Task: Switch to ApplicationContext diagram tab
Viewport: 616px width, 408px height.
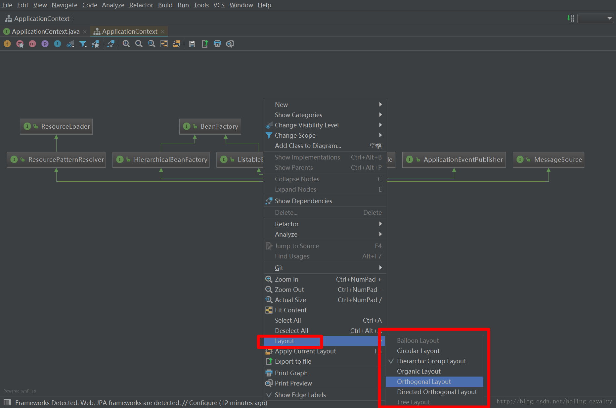Action: click(130, 31)
